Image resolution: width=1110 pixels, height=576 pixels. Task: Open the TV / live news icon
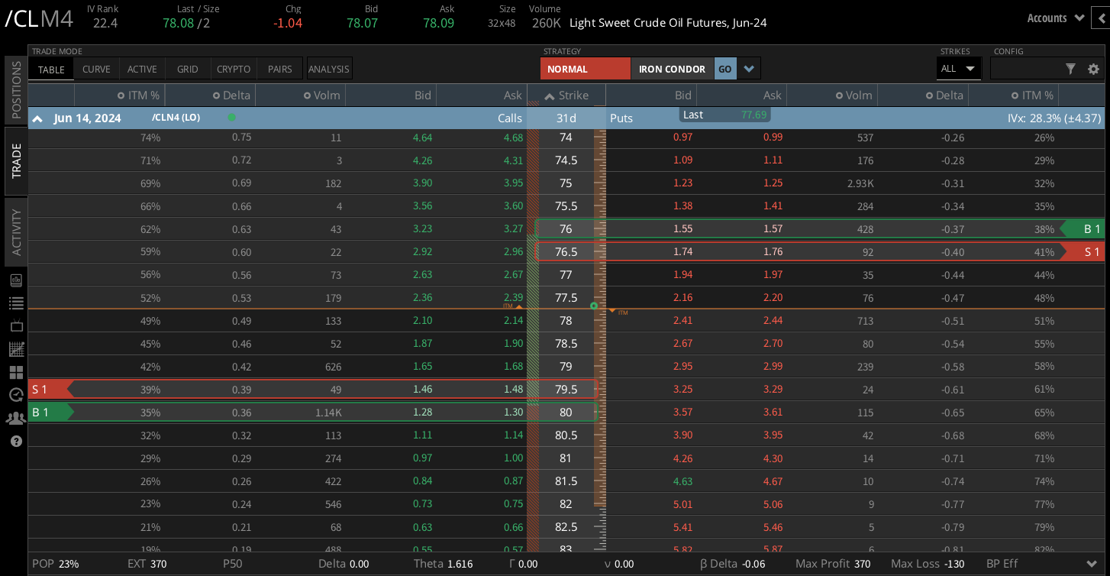[15, 326]
